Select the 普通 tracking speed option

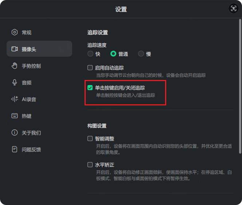[113, 54]
